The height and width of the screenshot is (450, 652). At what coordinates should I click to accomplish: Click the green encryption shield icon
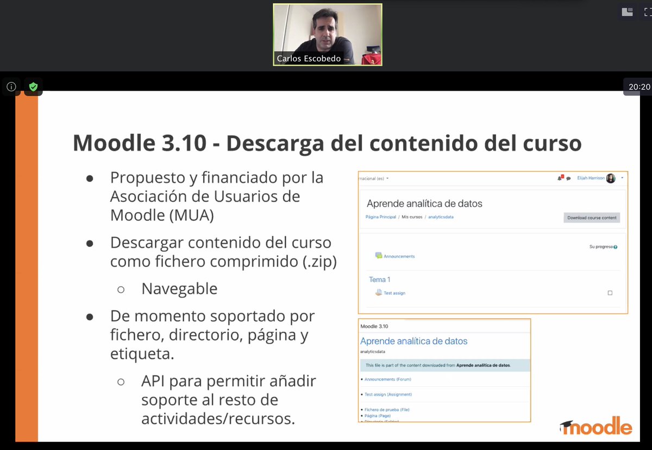(33, 86)
